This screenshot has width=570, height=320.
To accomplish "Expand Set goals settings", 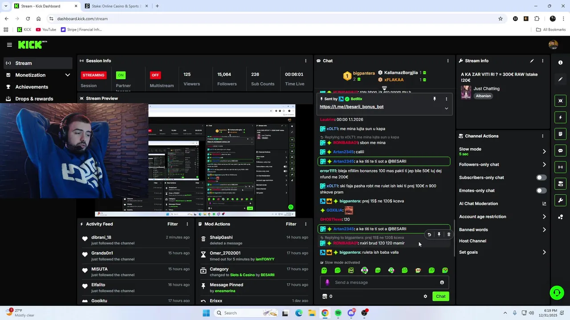I will click(x=544, y=252).
